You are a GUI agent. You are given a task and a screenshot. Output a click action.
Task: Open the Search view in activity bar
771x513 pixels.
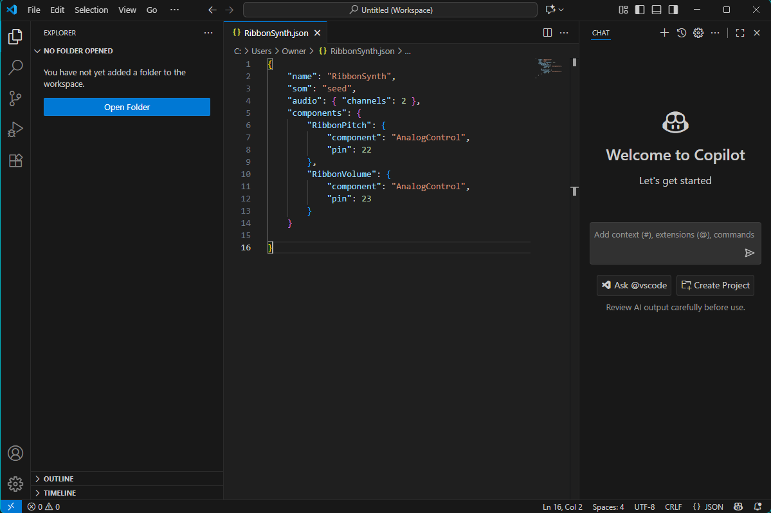(15, 68)
